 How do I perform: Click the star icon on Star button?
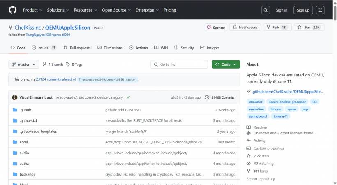click(299, 27)
